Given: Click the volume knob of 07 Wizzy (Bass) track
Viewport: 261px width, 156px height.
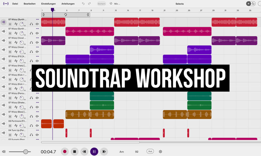Looking at the screenshot, I should [x=22, y=117].
